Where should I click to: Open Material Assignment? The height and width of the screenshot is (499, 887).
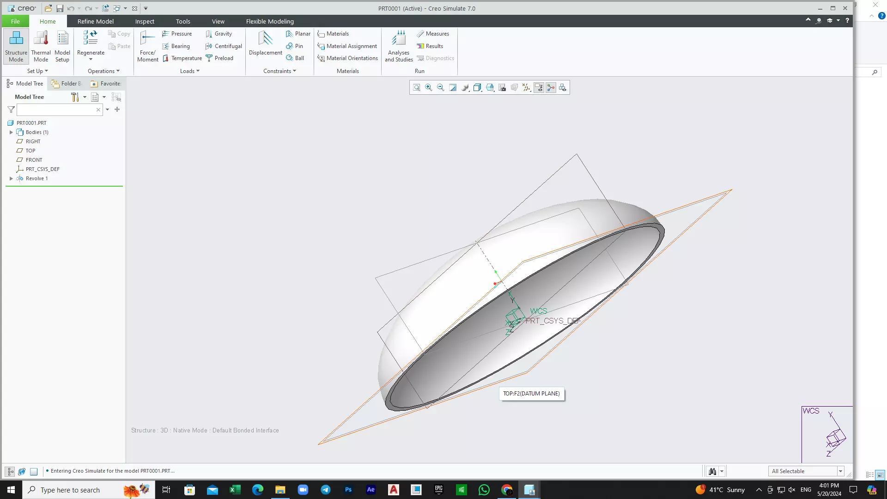(347, 46)
